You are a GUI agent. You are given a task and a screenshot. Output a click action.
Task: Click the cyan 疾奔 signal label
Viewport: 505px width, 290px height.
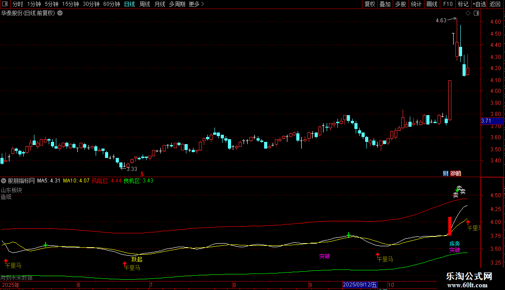[455, 244]
